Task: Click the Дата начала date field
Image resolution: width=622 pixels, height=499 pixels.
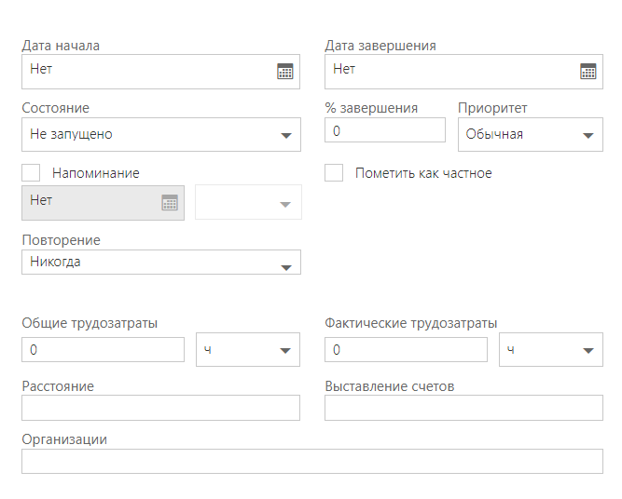Action: (160, 72)
